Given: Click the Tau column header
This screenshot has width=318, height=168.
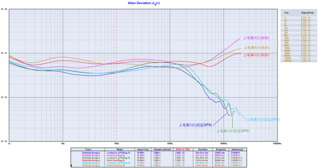Looking at the screenshot, I should (x=286, y=13).
